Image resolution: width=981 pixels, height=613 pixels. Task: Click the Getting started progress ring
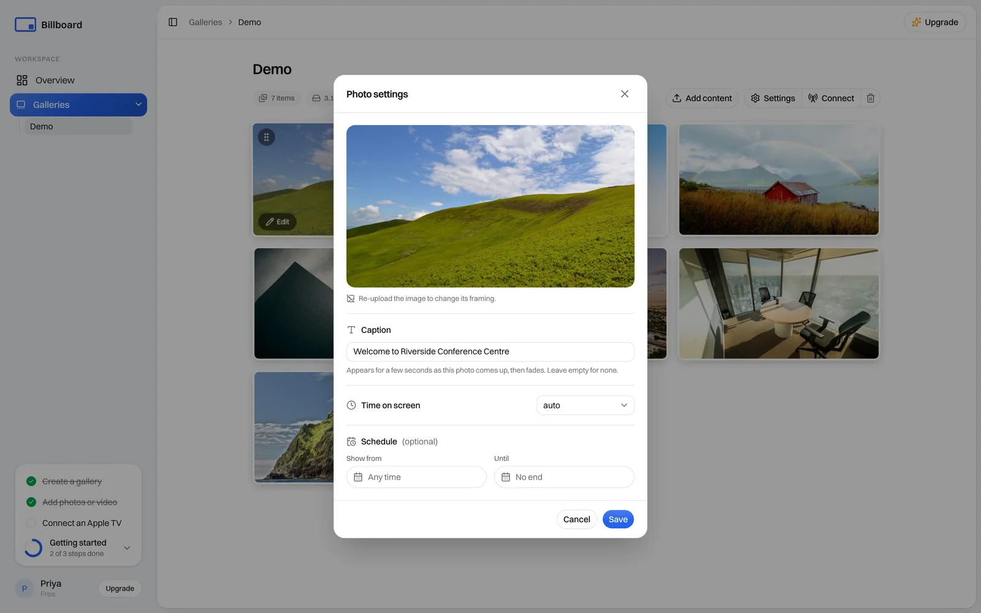33,548
